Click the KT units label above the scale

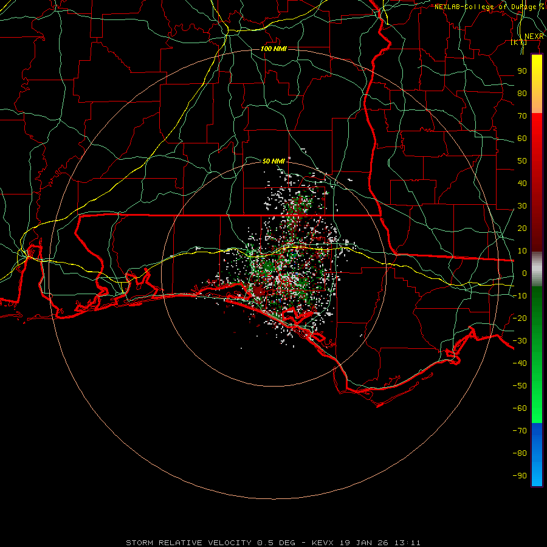pos(519,42)
